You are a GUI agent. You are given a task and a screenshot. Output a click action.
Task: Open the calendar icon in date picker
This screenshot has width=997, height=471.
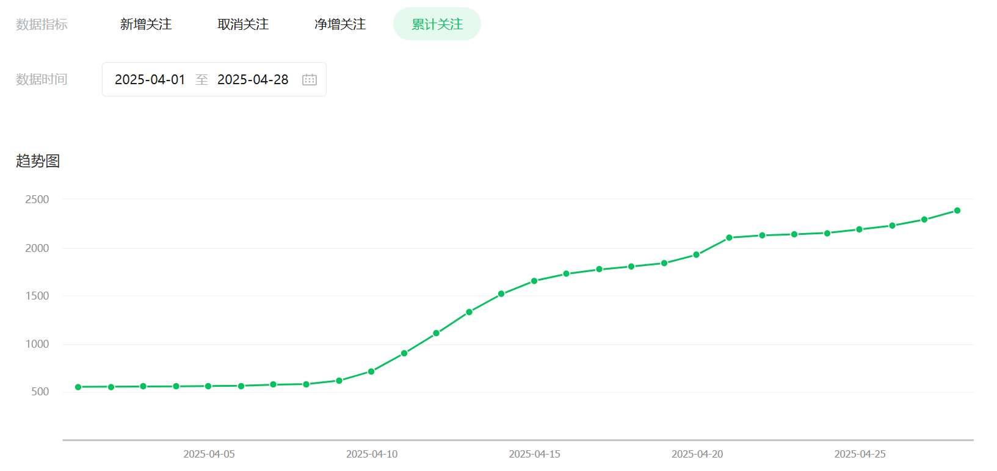tap(310, 80)
